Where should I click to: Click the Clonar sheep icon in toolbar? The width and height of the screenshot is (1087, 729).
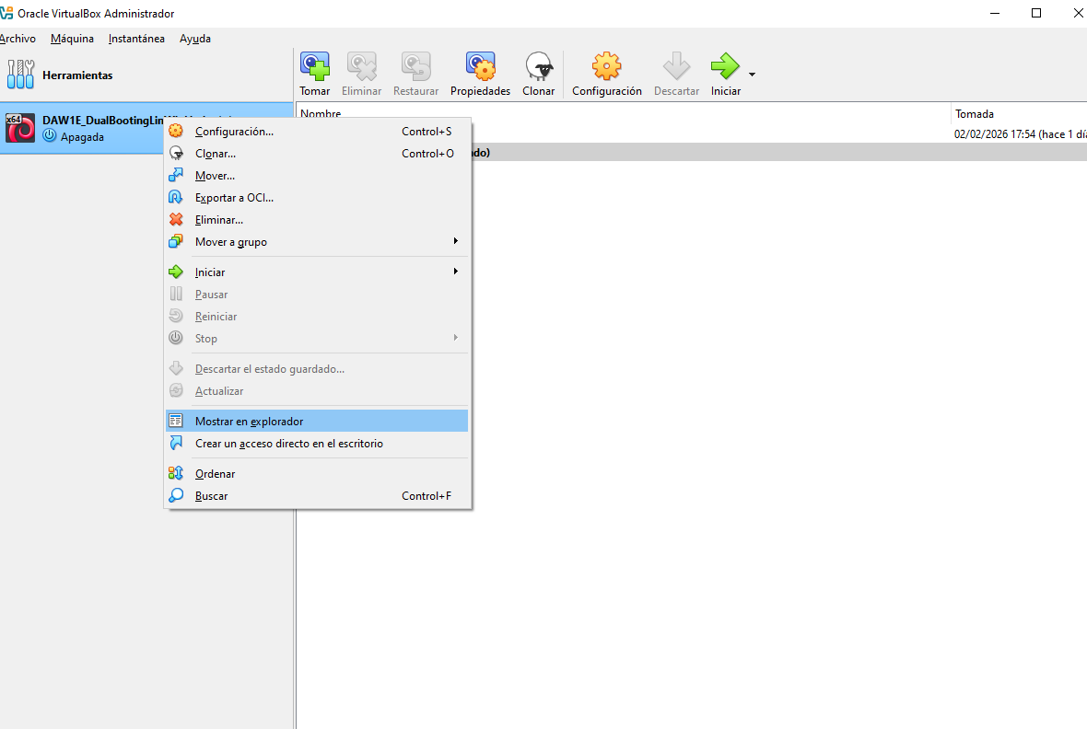click(539, 66)
